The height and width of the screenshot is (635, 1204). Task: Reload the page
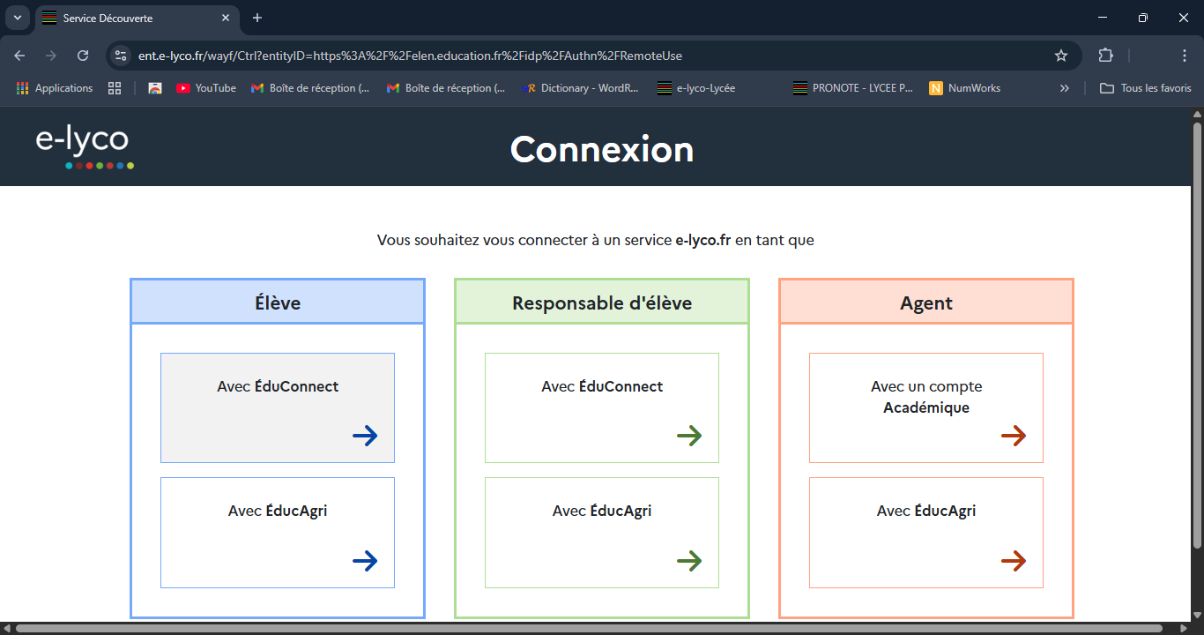pos(83,56)
